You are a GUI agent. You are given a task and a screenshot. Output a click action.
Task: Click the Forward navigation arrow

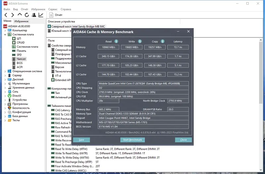(x=13, y=15)
